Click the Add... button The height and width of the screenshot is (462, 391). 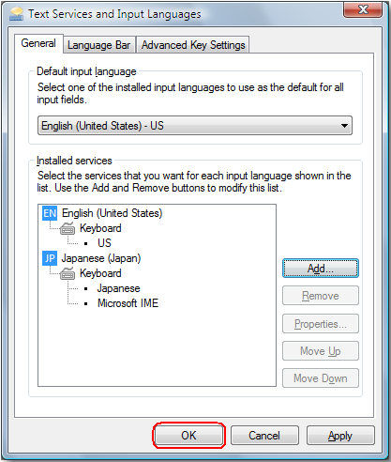(x=321, y=269)
